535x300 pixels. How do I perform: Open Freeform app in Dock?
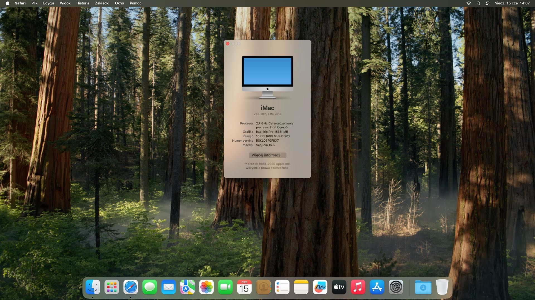point(320,287)
